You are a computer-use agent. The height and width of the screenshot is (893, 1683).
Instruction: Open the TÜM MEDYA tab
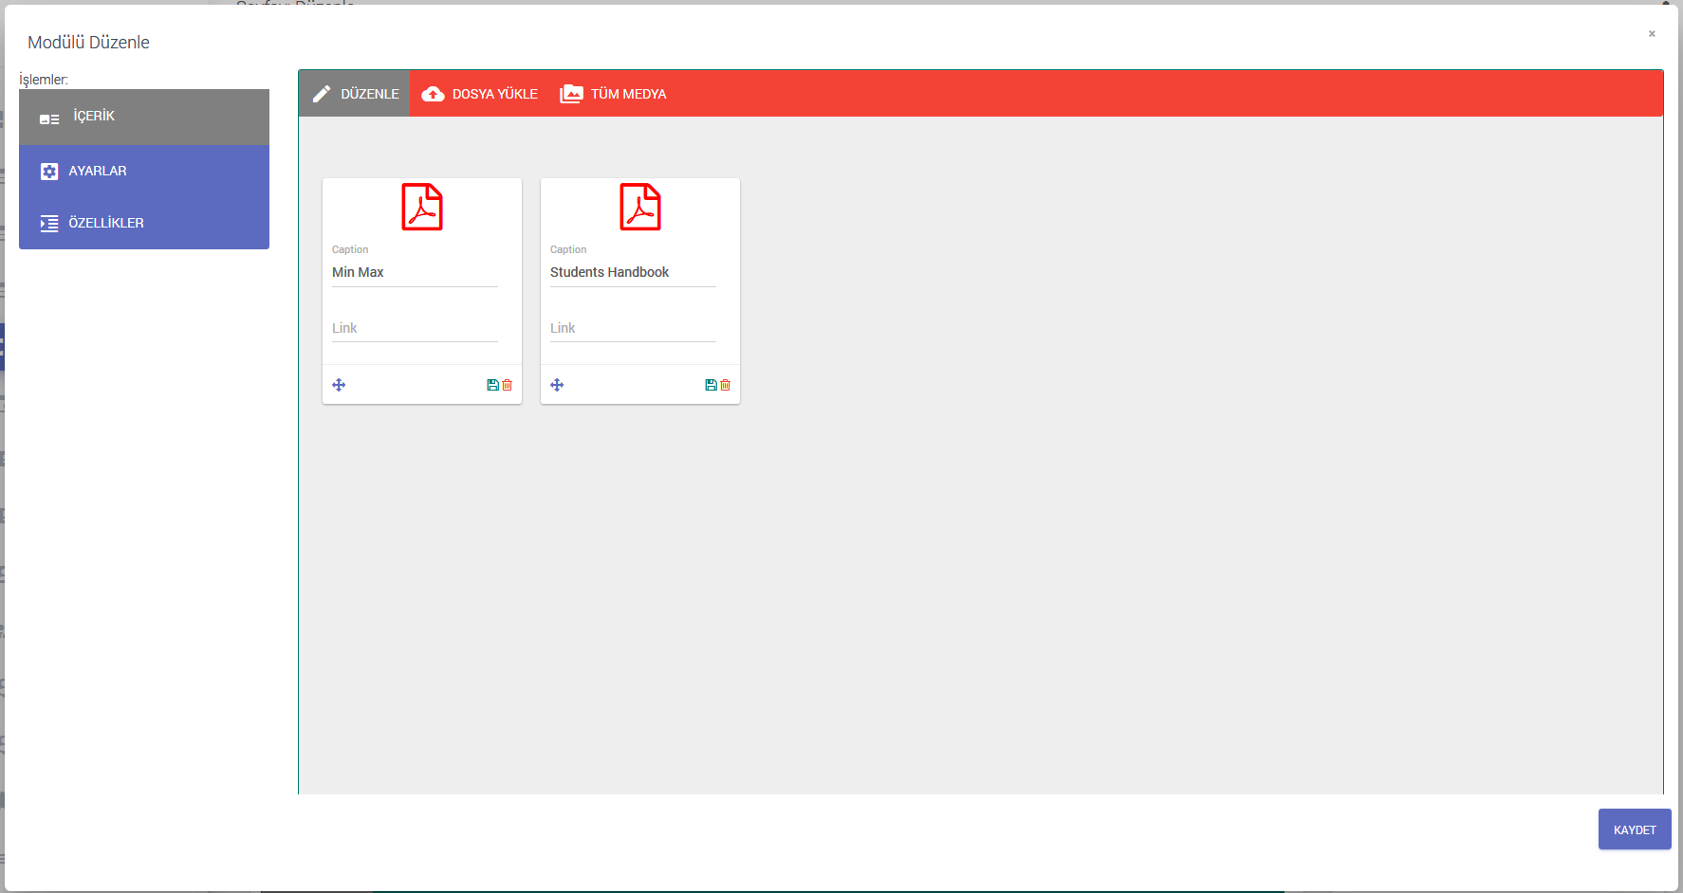coord(613,93)
